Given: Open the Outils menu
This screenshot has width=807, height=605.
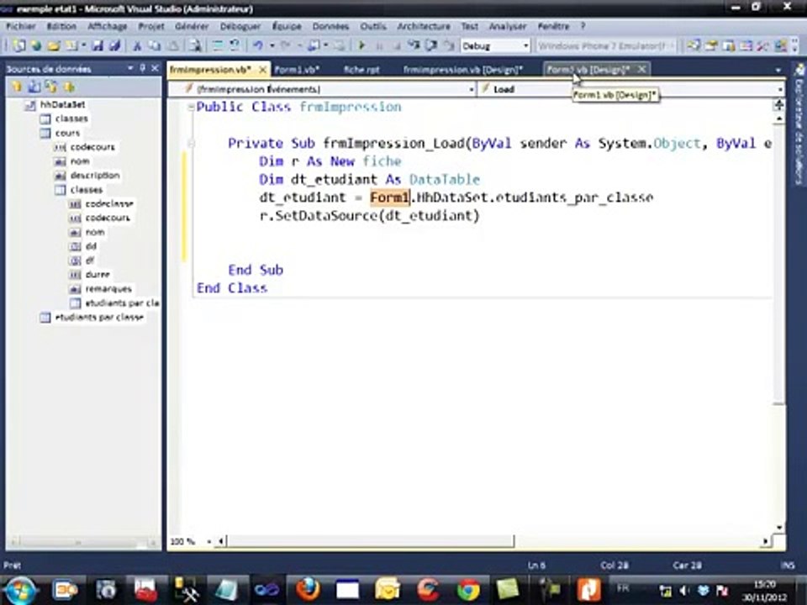Looking at the screenshot, I should click(373, 26).
